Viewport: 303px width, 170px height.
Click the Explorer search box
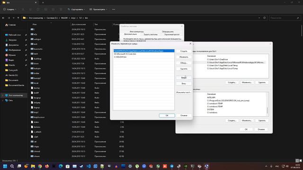point(285,18)
